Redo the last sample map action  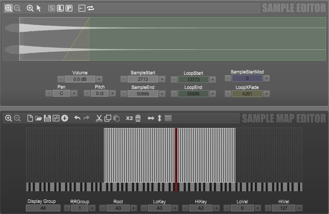[86, 118]
